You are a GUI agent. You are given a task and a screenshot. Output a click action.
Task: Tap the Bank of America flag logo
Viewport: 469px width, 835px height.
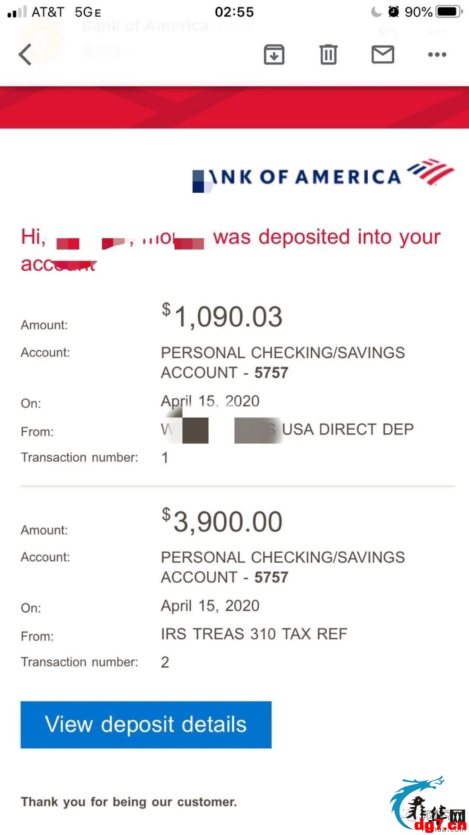tap(431, 172)
